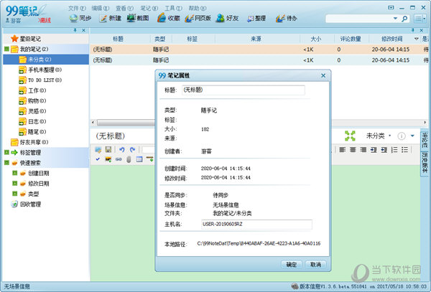Image resolution: width=431 pixels, height=292 pixels.
Task: Click the insert table editor icon
Action: click(x=139, y=159)
